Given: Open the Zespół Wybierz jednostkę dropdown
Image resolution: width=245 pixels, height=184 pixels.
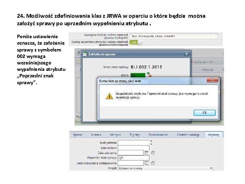Looking at the screenshot, I should pyautogui.click(x=165, y=168).
